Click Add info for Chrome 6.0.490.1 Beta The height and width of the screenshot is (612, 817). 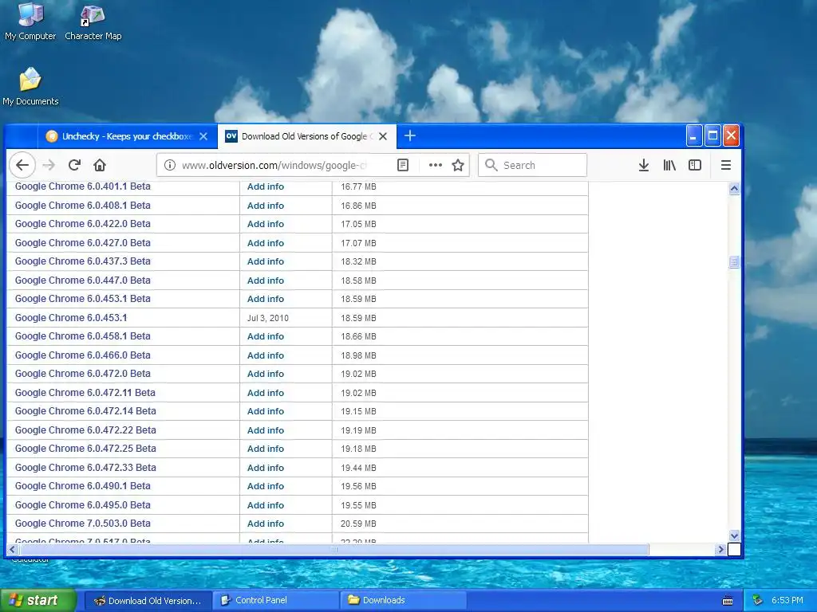tap(265, 486)
